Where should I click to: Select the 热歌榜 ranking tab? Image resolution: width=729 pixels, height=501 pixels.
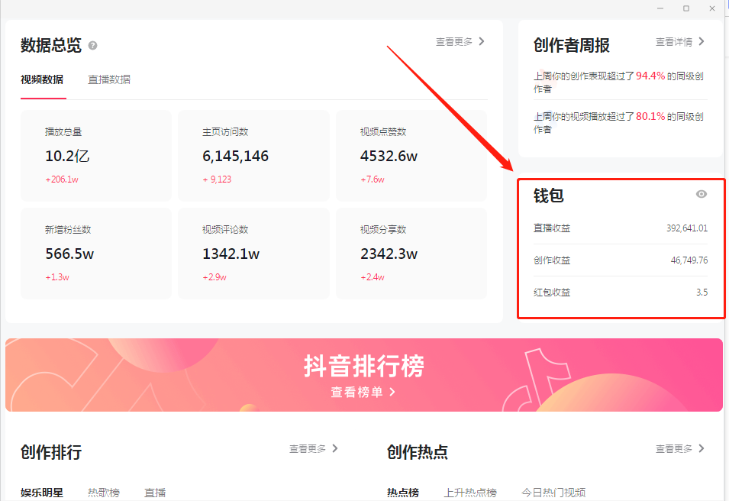(104, 493)
